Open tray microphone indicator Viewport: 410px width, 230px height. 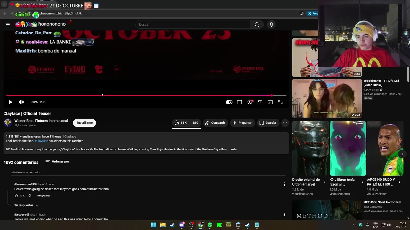367,225
